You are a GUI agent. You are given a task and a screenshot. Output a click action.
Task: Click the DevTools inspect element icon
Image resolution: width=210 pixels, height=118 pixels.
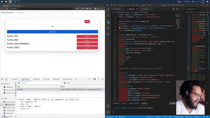pos(2,79)
